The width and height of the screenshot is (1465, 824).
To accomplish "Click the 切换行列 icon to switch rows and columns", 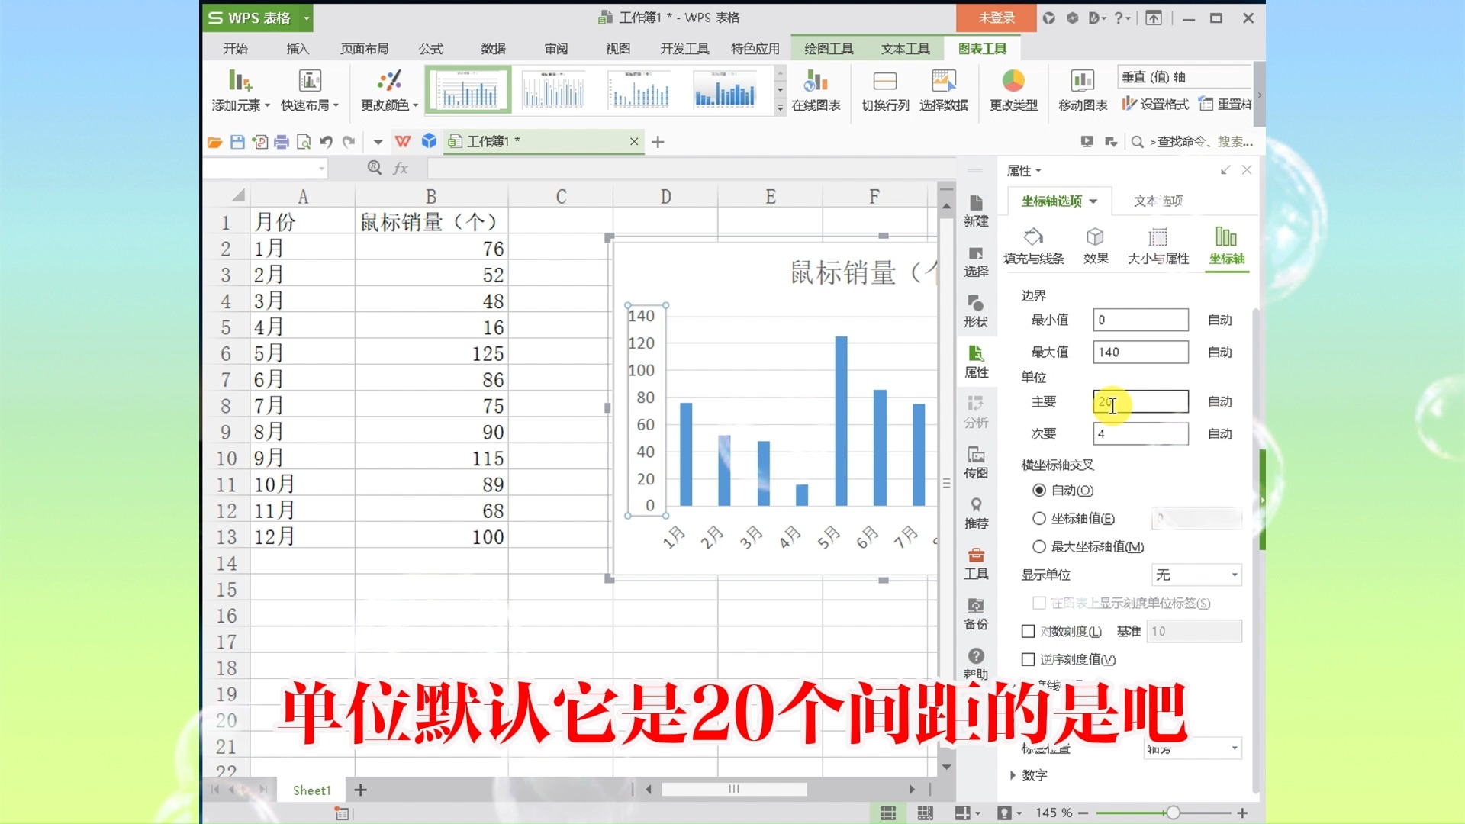I will tap(884, 89).
